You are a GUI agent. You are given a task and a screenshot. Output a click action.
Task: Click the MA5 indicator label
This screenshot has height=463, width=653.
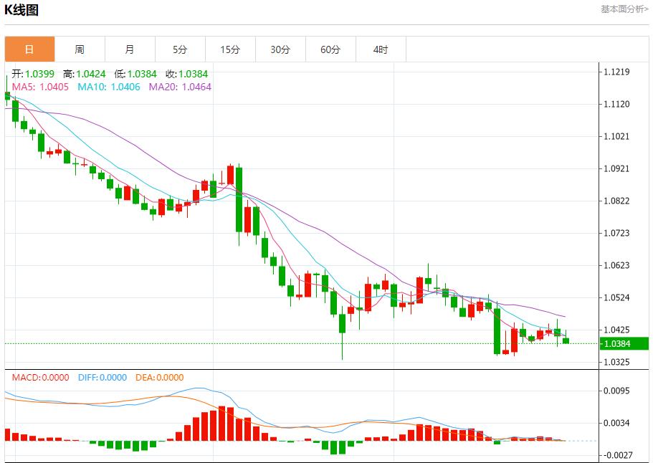coord(40,87)
